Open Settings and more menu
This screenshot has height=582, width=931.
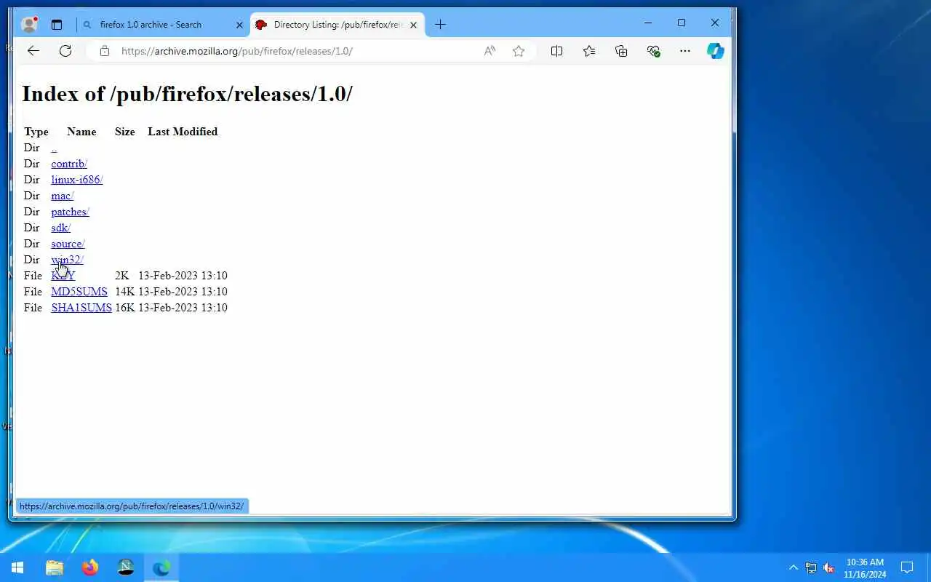685,51
